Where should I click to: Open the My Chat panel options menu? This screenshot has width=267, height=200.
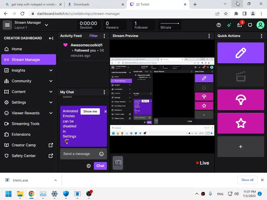[x=104, y=92]
